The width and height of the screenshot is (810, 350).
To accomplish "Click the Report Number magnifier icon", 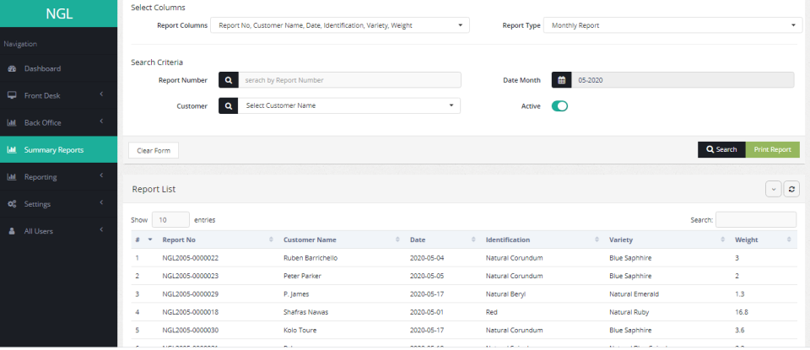I will click(x=229, y=80).
